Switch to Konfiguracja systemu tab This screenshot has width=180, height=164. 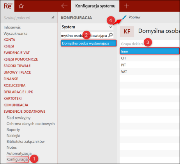[95, 6]
